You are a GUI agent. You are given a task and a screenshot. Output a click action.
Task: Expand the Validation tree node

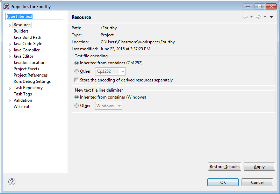click(10, 101)
